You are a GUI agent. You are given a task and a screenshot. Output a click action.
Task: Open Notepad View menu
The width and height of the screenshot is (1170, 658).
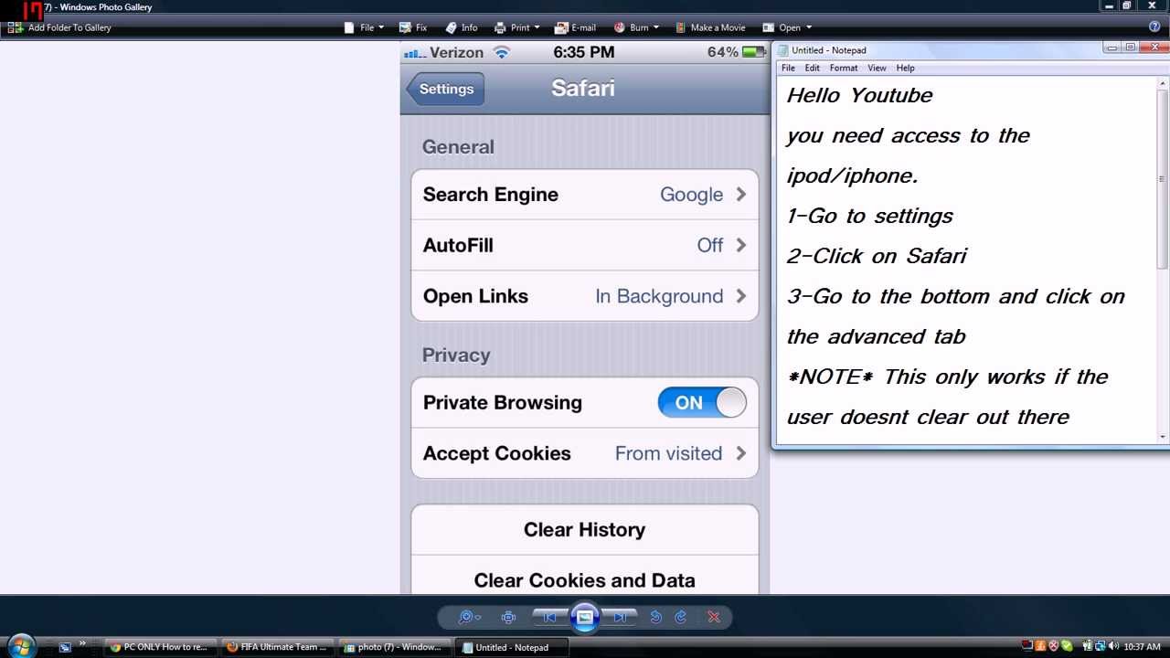pos(877,68)
